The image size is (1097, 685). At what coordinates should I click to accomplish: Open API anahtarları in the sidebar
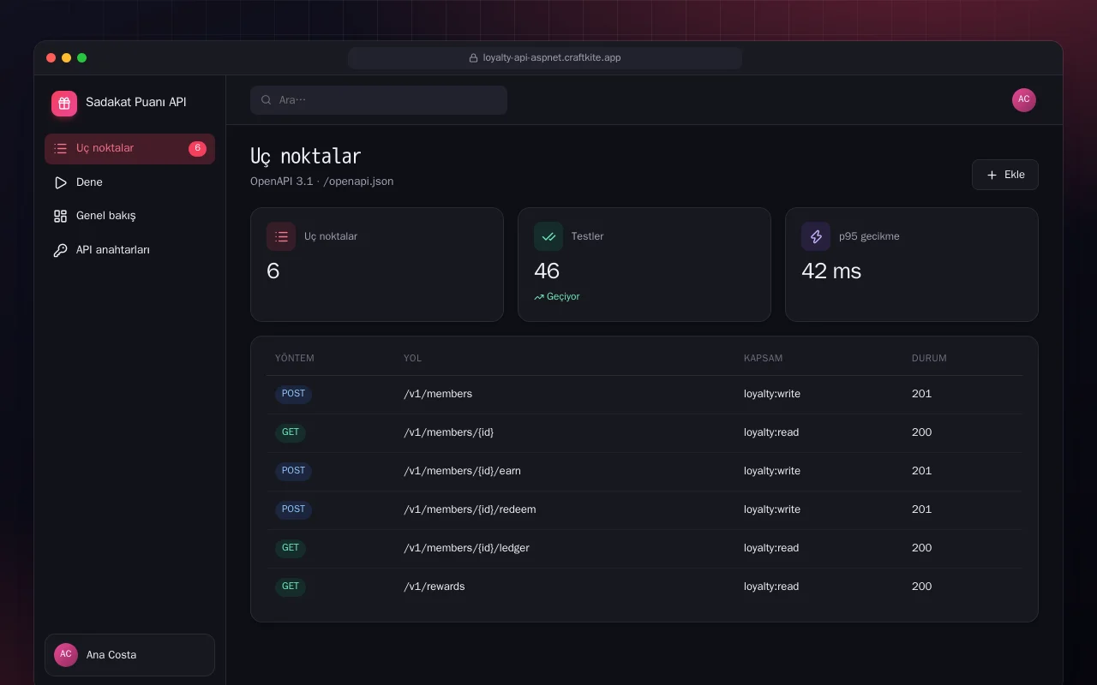(x=129, y=250)
